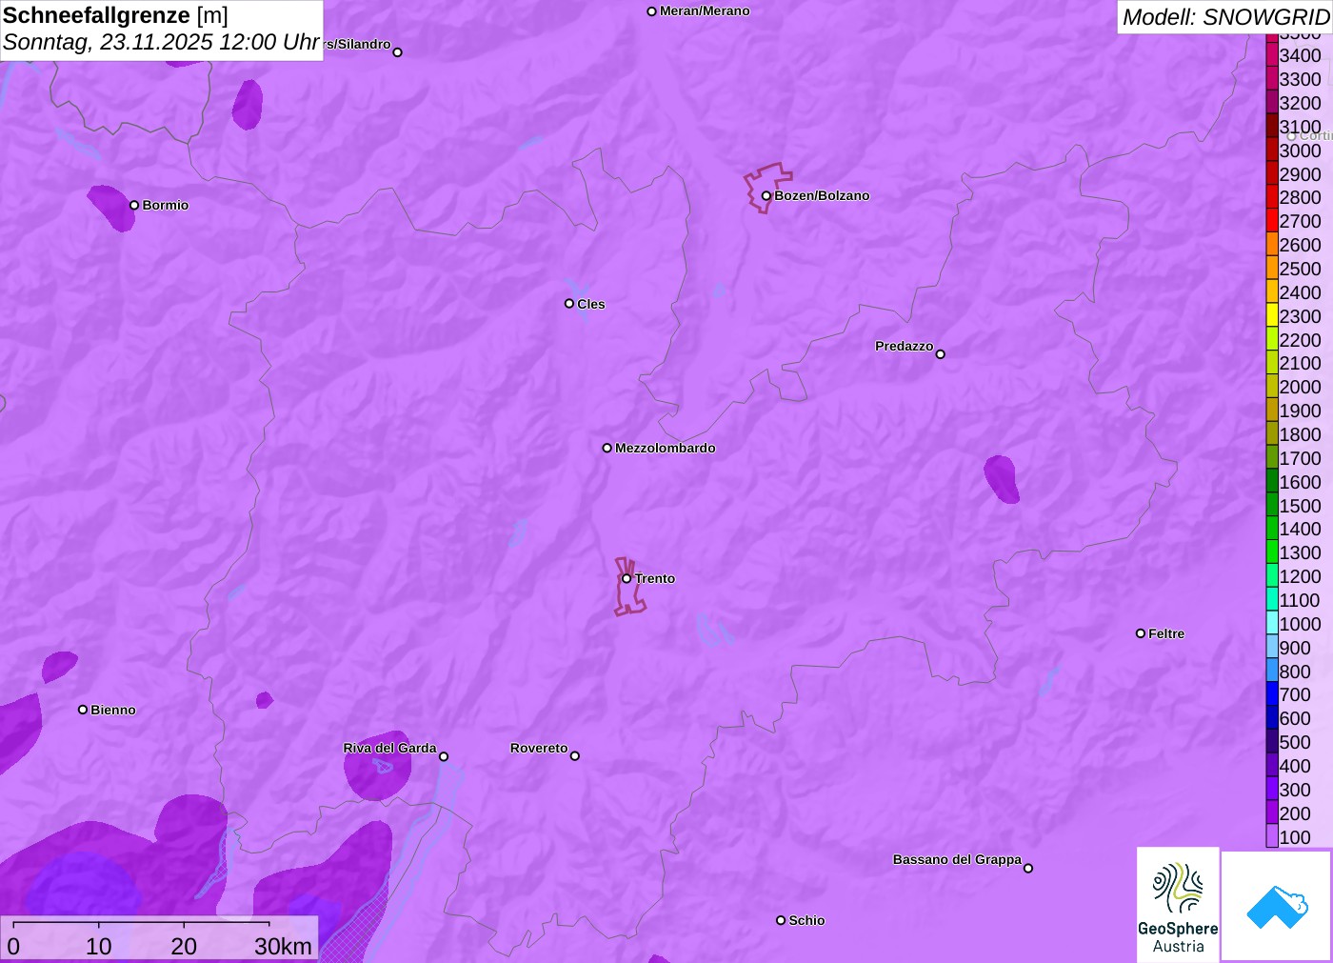Click the legend value '3000'
Viewport: 1333px width, 963px height.
tap(1300, 150)
